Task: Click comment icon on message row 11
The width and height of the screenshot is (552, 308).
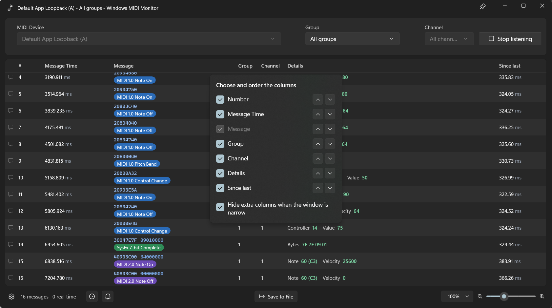Action: point(11,194)
